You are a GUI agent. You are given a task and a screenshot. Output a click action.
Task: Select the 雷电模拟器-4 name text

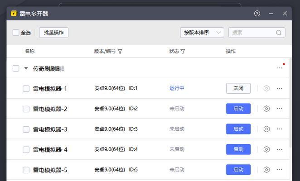click(x=50, y=150)
